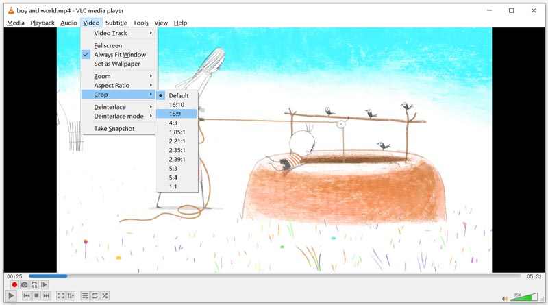Uncheck Always Fit Window option
548x305 pixels.
click(119, 55)
